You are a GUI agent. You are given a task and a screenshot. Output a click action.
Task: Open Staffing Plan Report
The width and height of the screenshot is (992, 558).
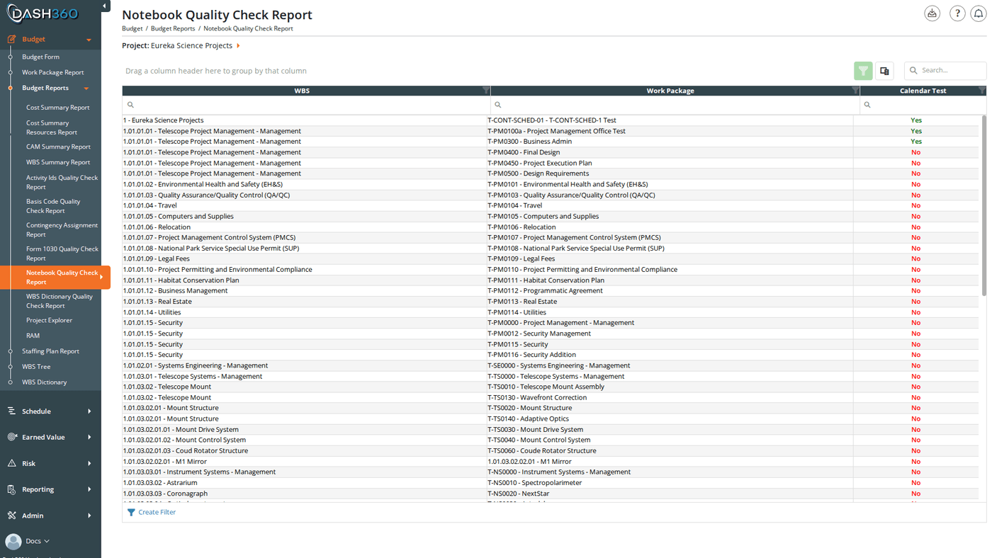pyautogui.click(x=50, y=351)
